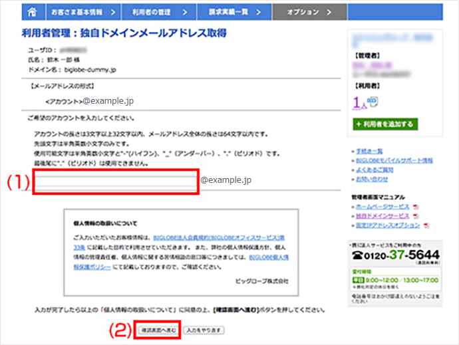The image size is (459, 345).
Task: Open the お問い合わせ link
Action: tap(372, 179)
